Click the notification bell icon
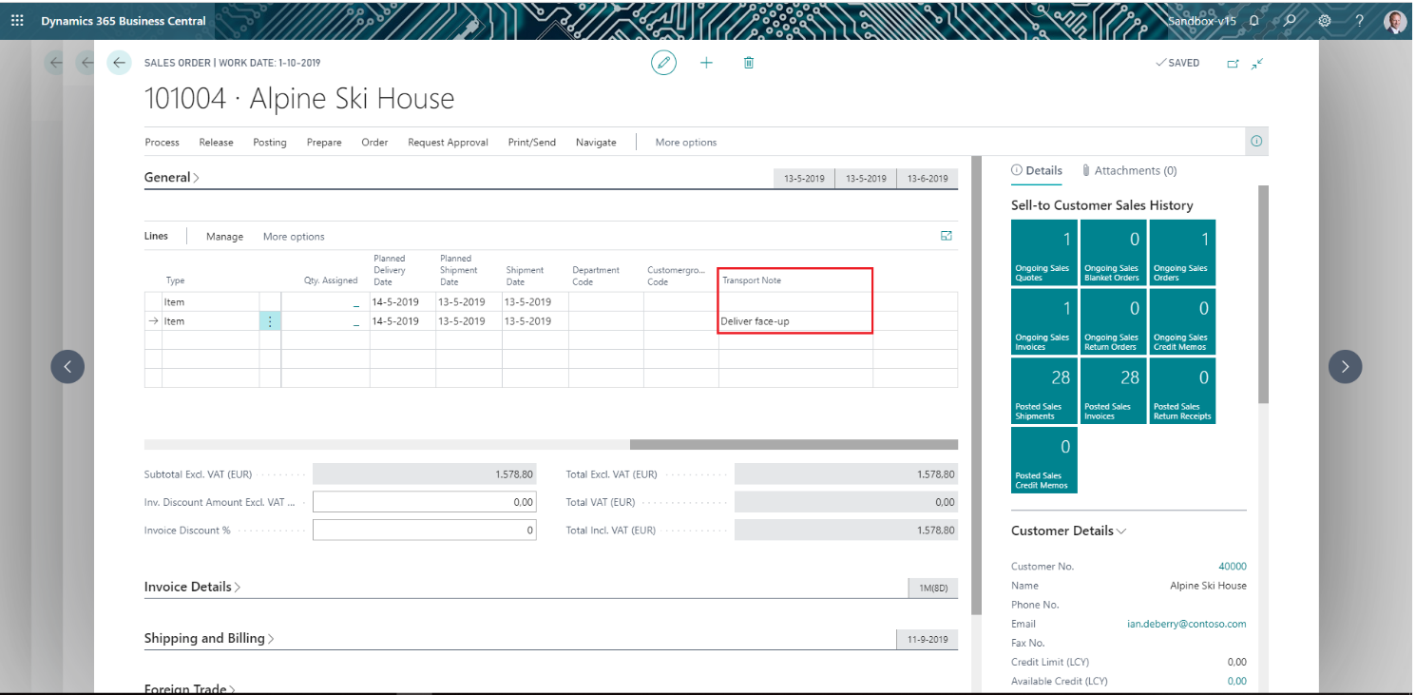 (x=1254, y=20)
